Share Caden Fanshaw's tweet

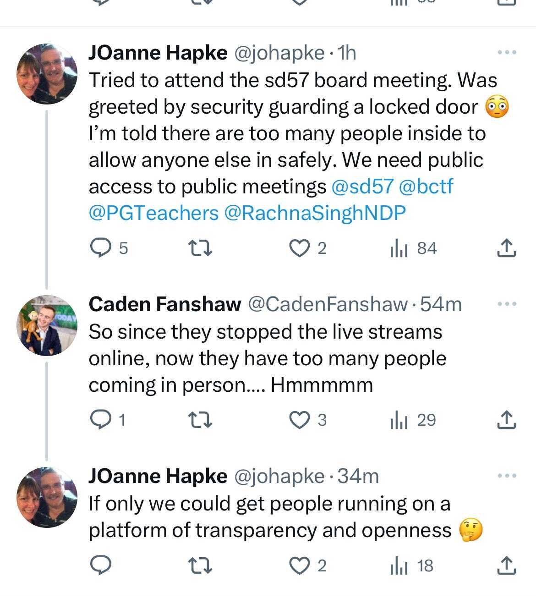pyautogui.click(x=507, y=420)
